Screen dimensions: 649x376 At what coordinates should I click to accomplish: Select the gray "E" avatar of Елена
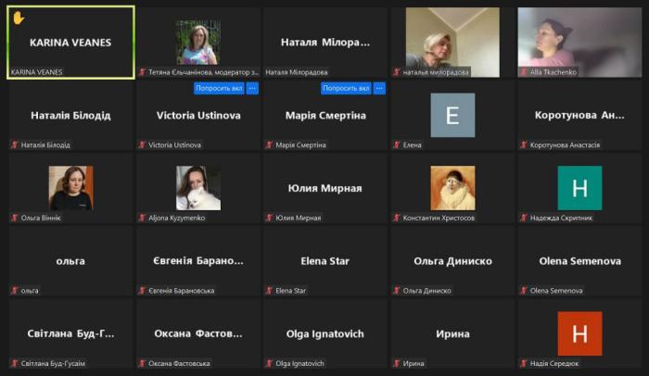(x=452, y=116)
